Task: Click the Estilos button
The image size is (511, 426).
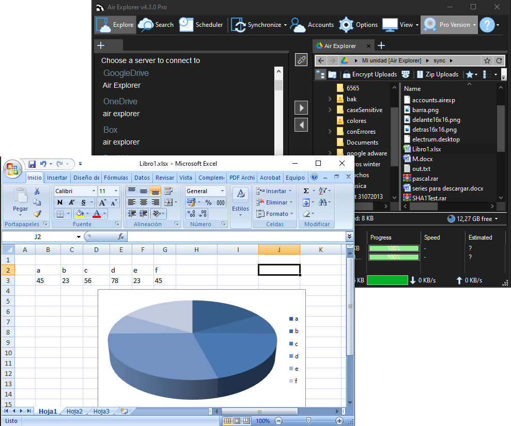Action: point(240,202)
